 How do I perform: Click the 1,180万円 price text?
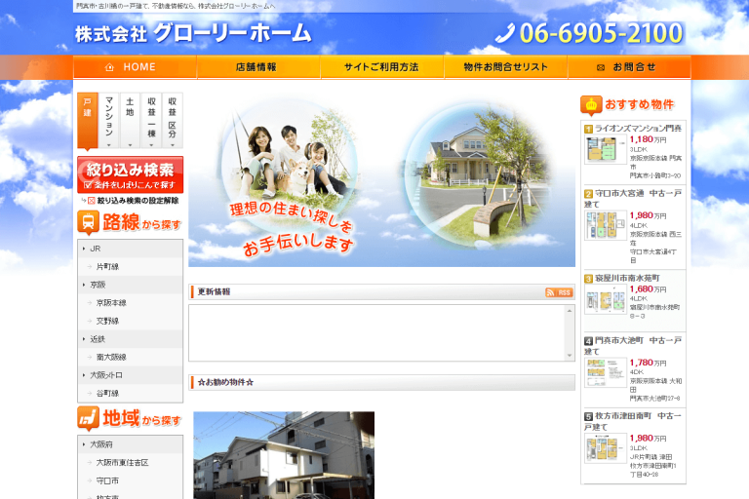[649, 139]
